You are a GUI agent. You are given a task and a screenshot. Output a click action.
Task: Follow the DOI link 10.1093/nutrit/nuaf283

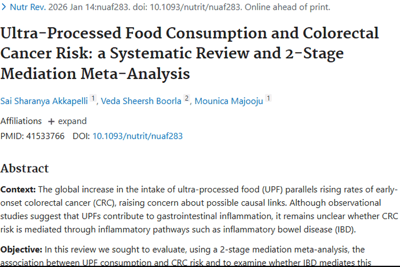coord(138,136)
